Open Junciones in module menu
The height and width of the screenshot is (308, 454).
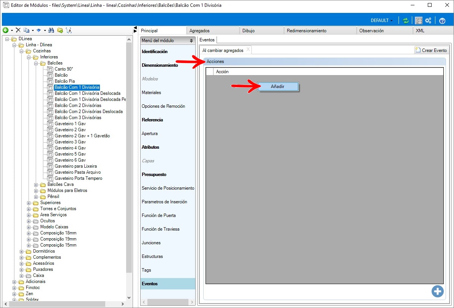click(x=151, y=243)
